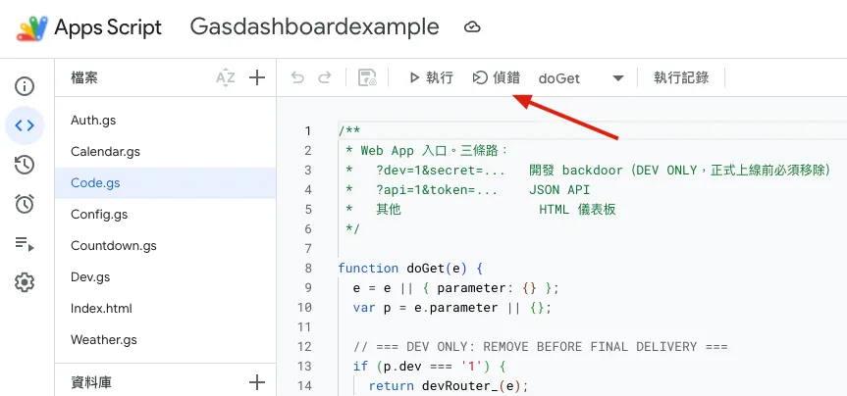The width and height of the screenshot is (847, 396).
Task: Open the Executions list icon
Action: [x=25, y=243]
